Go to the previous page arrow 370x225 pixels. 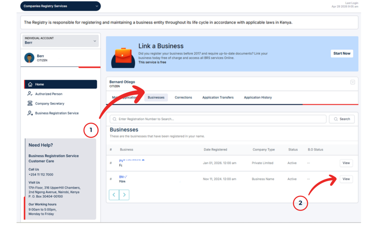click(114, 195)
